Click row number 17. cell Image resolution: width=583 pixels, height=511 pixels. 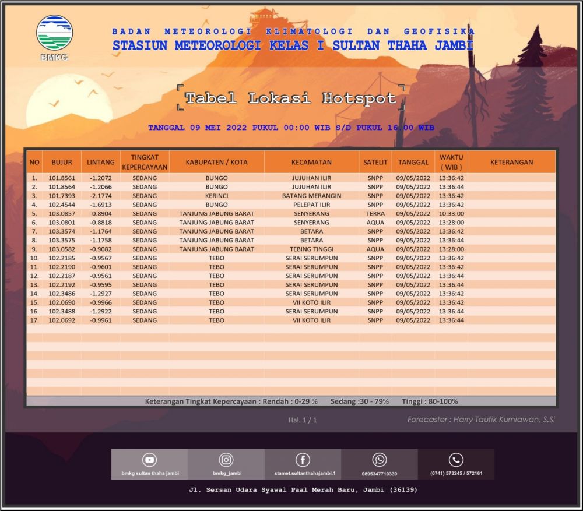click(34, 320)
